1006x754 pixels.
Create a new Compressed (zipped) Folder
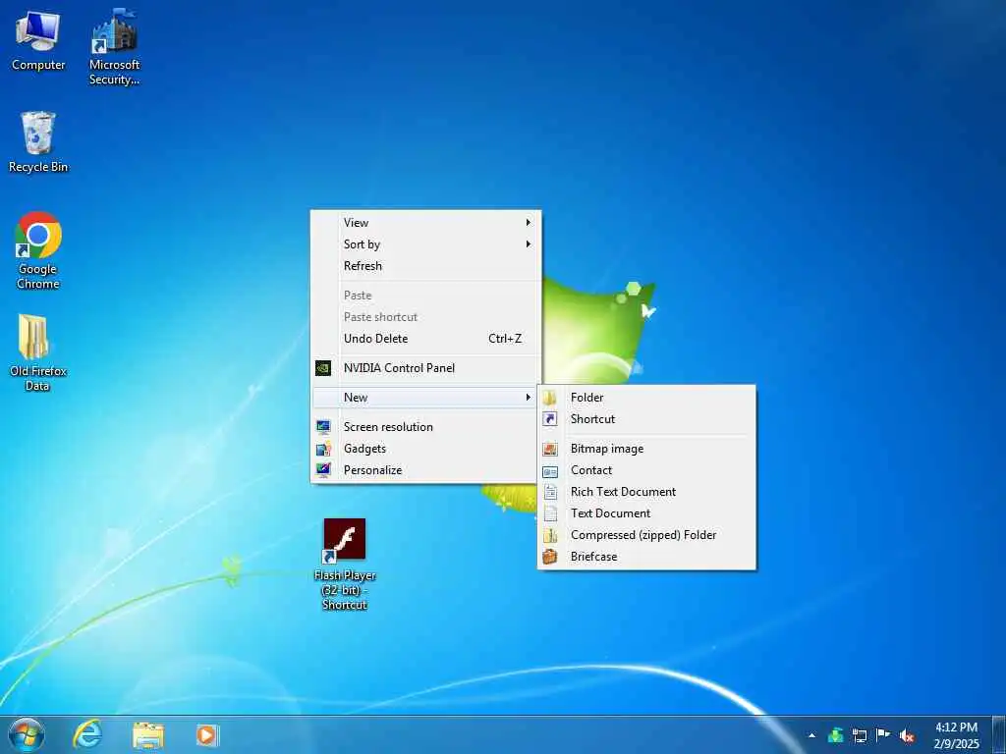(646, 535)
